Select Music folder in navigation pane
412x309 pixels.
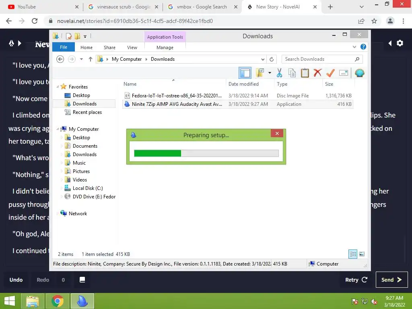79,163
